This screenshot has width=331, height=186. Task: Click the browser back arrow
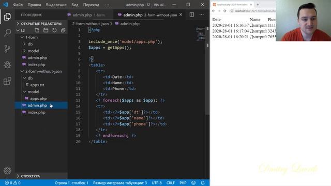[214, 11]
